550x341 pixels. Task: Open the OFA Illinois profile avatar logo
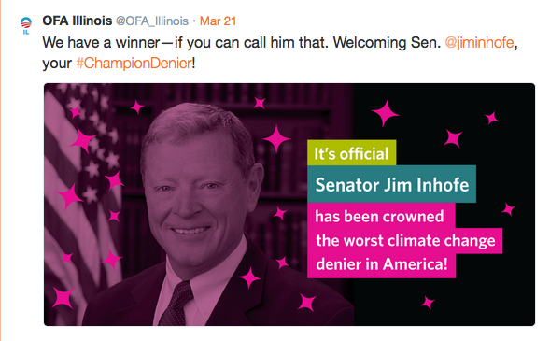pos(26,23)
